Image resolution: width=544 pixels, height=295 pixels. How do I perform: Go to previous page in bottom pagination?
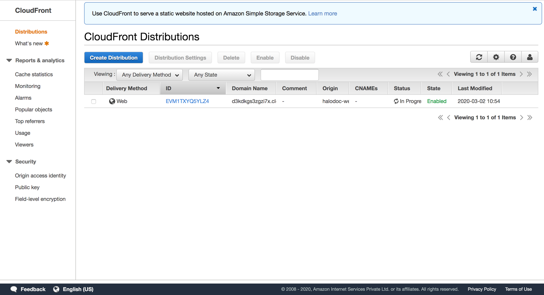click(x=449, y=117)
